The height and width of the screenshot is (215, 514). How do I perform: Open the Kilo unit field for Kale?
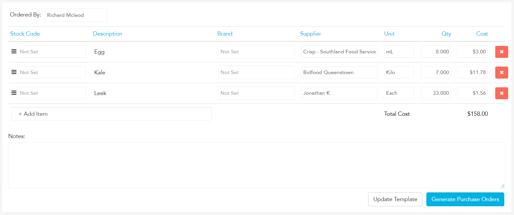click(x=399, y=72)
